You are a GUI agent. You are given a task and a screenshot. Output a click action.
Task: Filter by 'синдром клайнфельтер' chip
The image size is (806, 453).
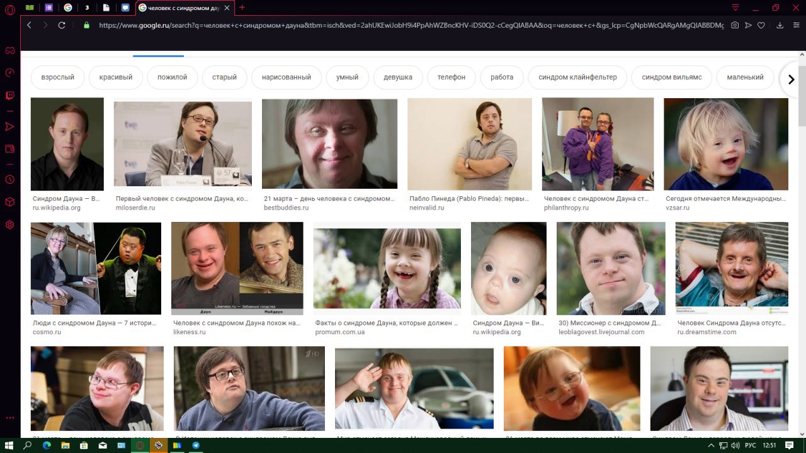click(577, 77)
